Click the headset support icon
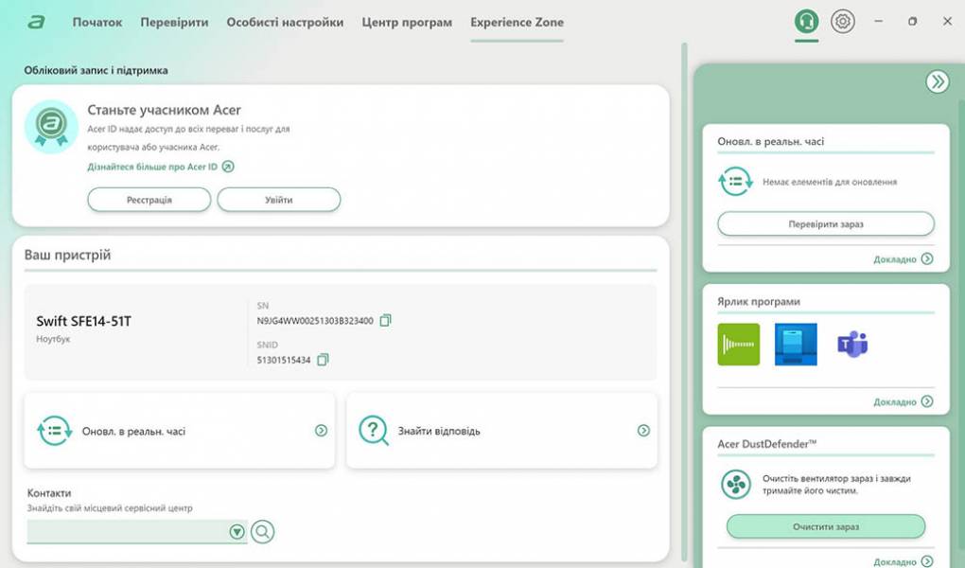Viewport: 965px width, 568px height. click(x=806, y=22)
